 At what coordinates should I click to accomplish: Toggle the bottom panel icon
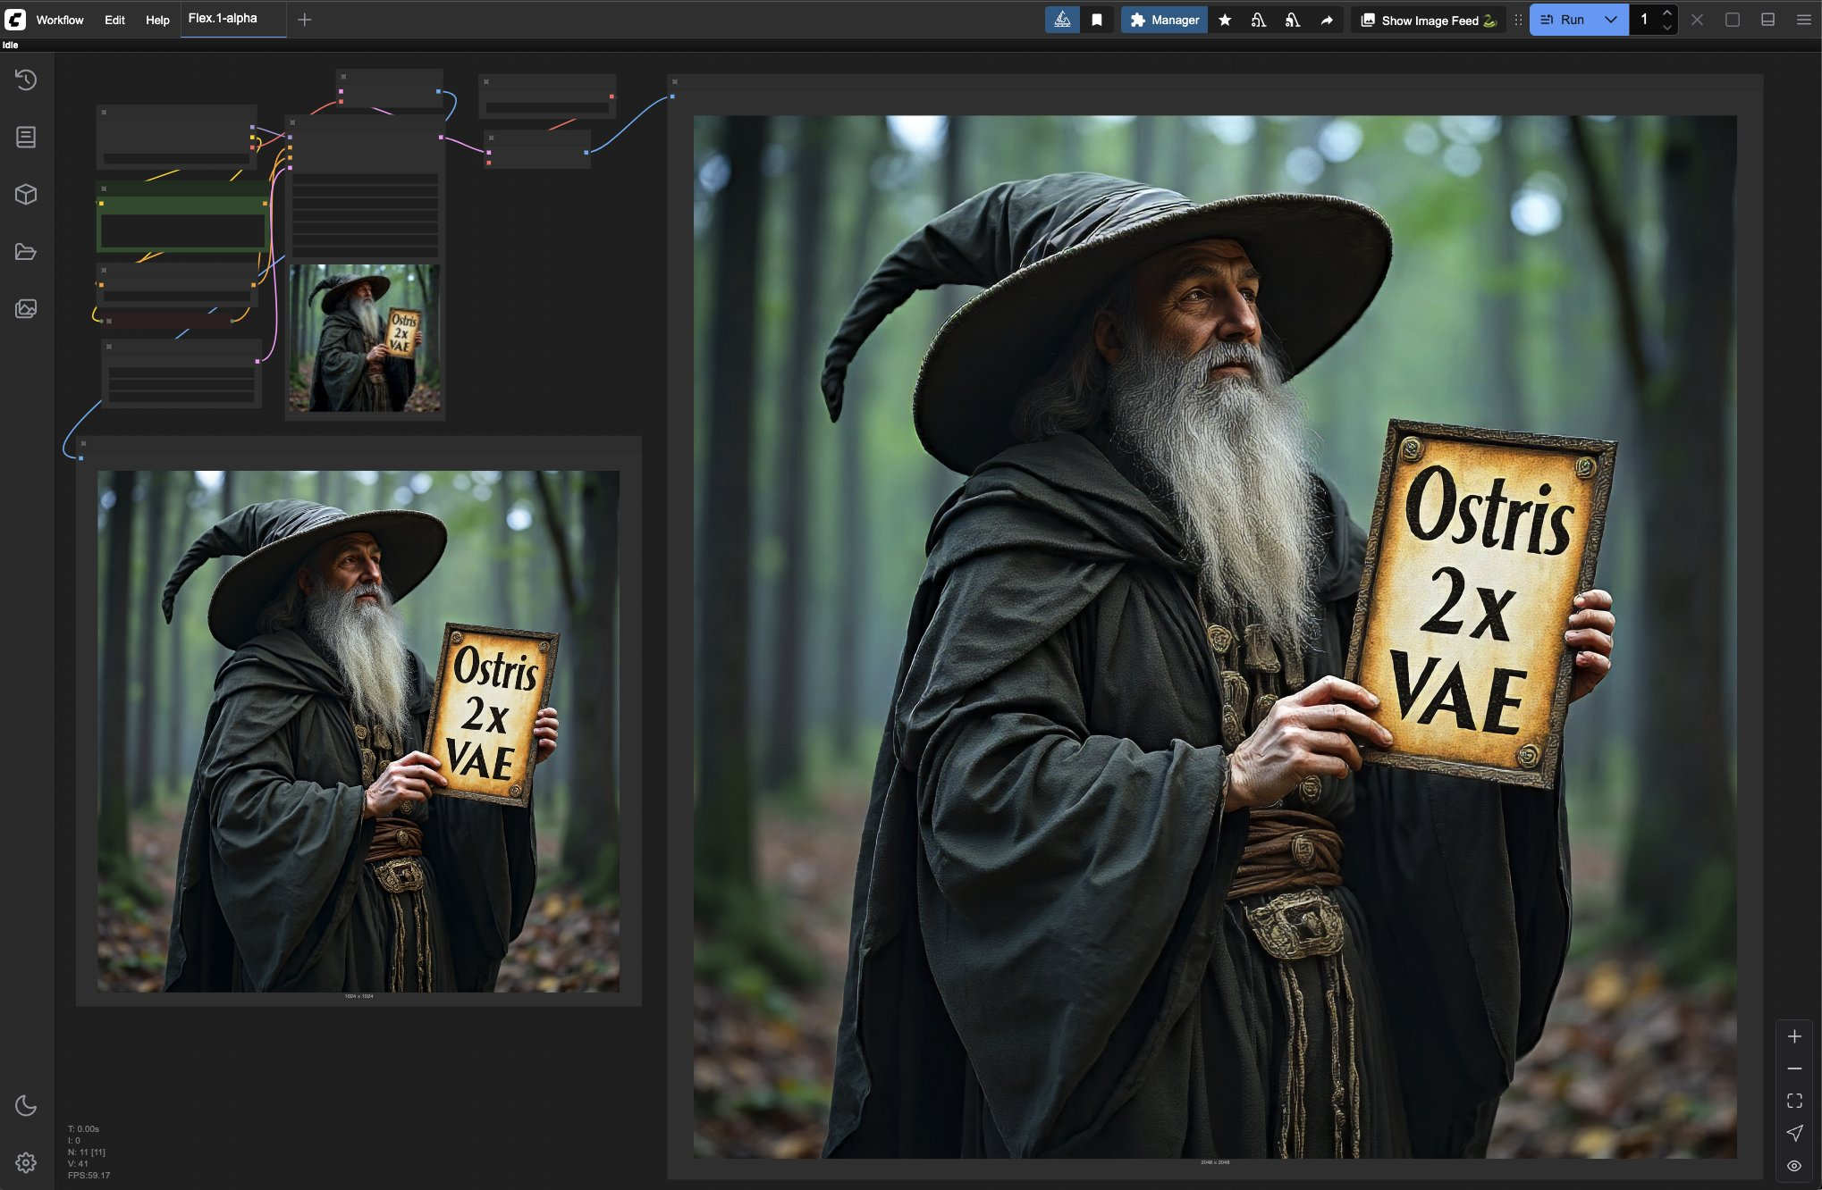tap(1767, 20)
